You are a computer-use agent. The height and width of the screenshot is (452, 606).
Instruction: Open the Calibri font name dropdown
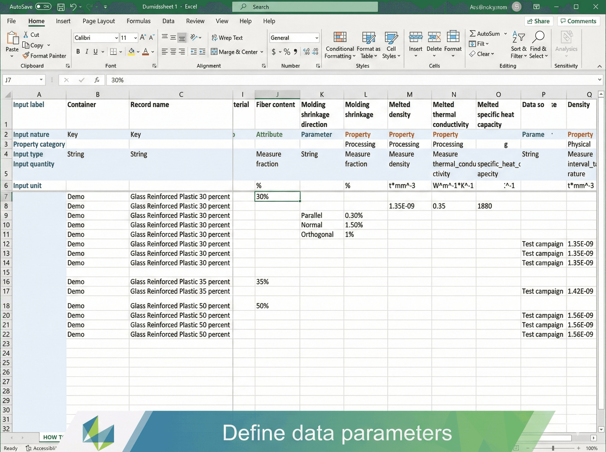[116, 38]
